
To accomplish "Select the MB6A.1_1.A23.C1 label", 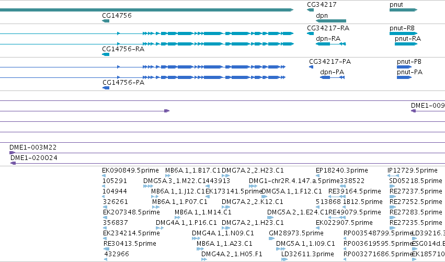I will click(224, 244).
